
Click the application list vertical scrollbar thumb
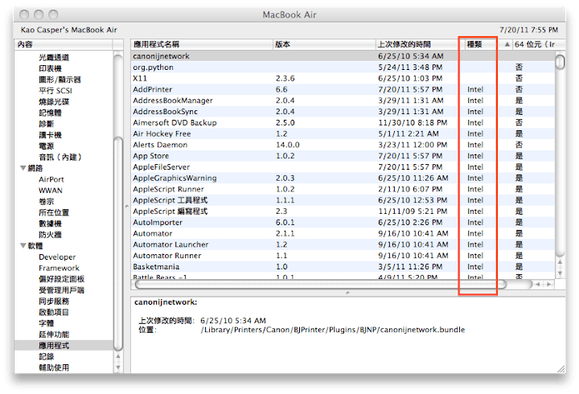[561, 62]
